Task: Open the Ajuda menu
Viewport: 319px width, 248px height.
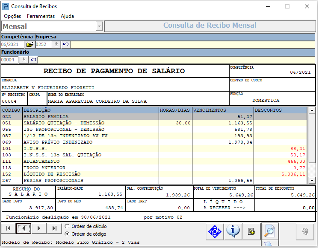Action: click(x=67, y=16)
